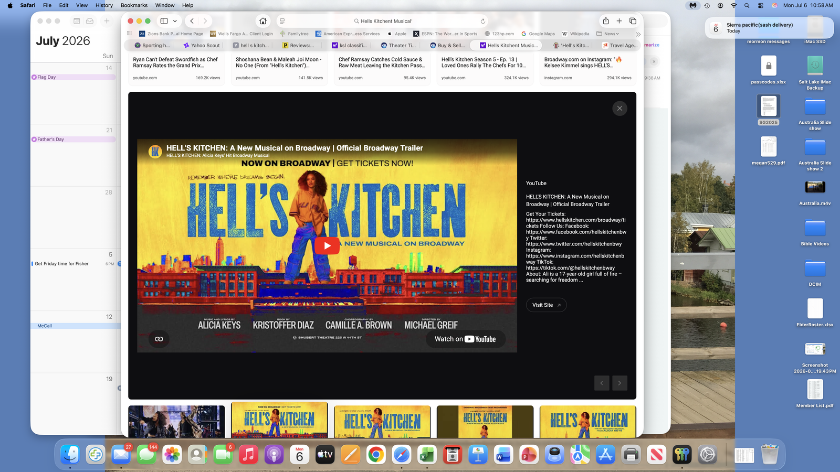This screenshot has height=472, width=840.
Task: Open the Wells Fargo Client Login bookmark
Action: pyautogui.click(x=241, y=34)
